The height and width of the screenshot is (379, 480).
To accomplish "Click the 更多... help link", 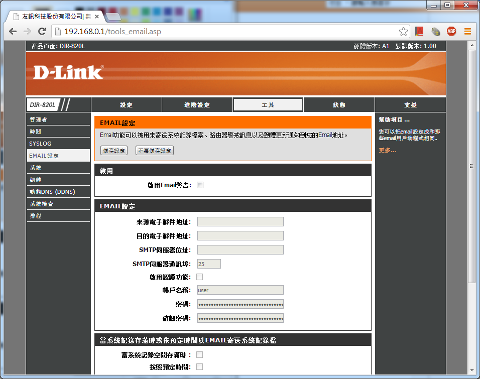I will 387,150.
